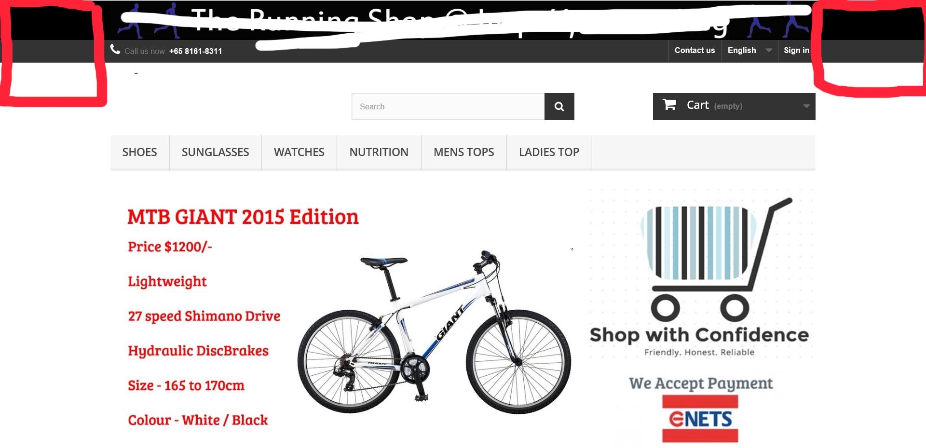Click the magnifier search button
The width and height of the screenshot is (926, 448).
559,106
